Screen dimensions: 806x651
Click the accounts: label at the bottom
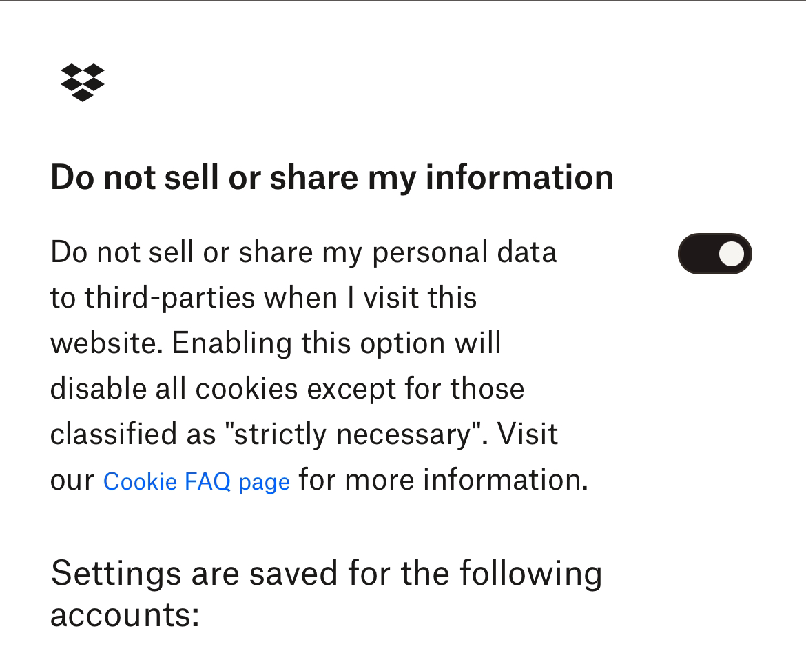coord(125,615)
